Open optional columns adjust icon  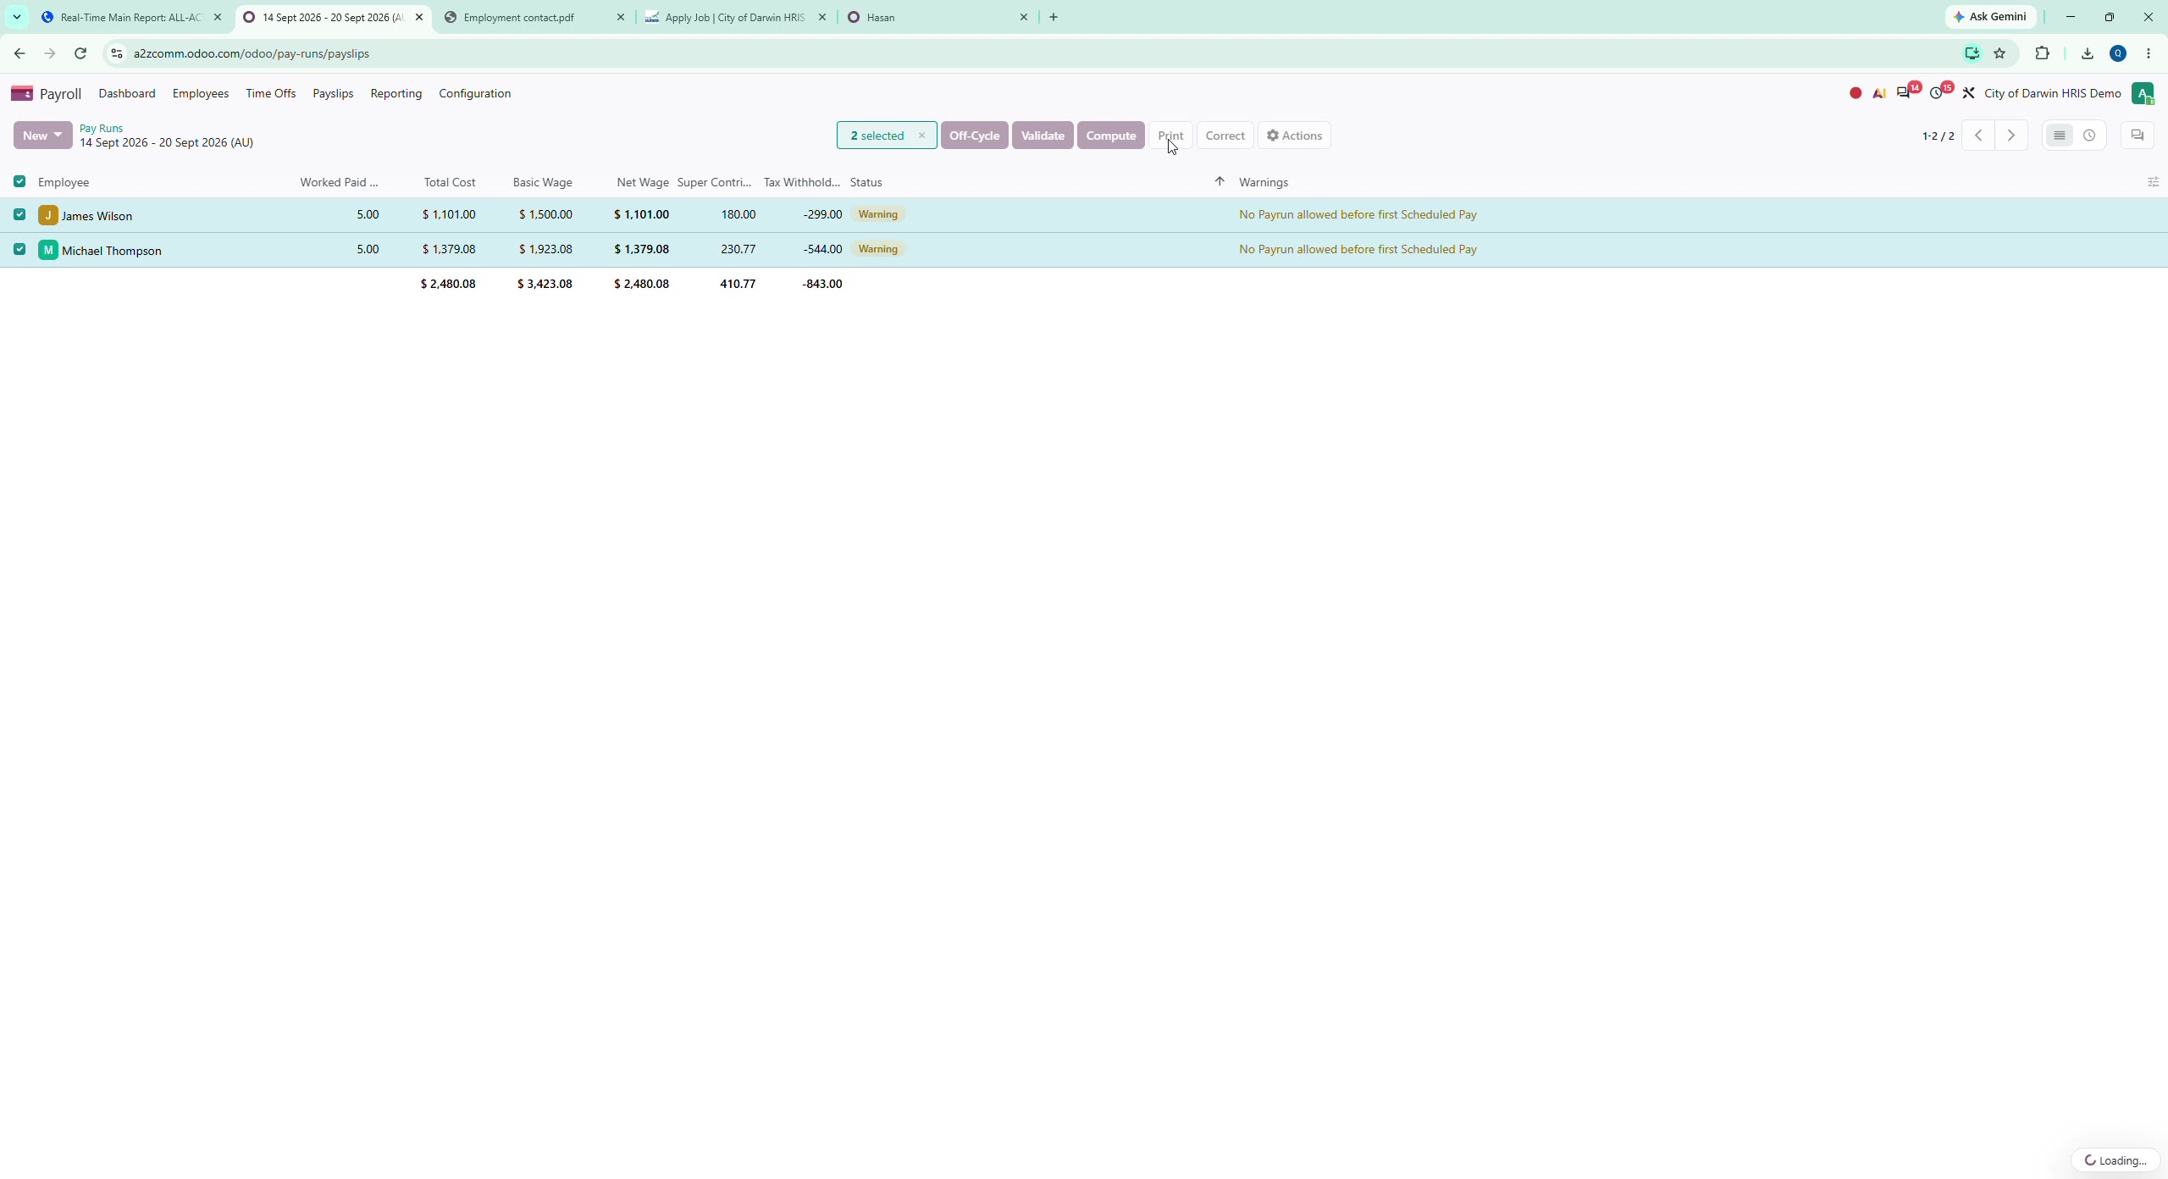2153,182
